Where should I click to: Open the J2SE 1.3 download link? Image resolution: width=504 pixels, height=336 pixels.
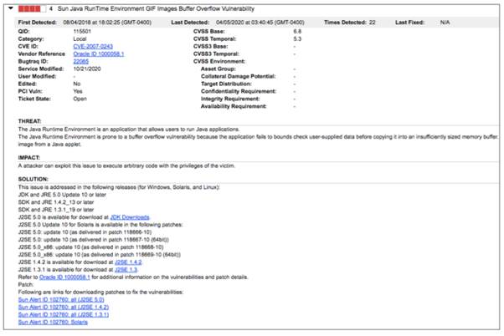click(x=126, y=270)
